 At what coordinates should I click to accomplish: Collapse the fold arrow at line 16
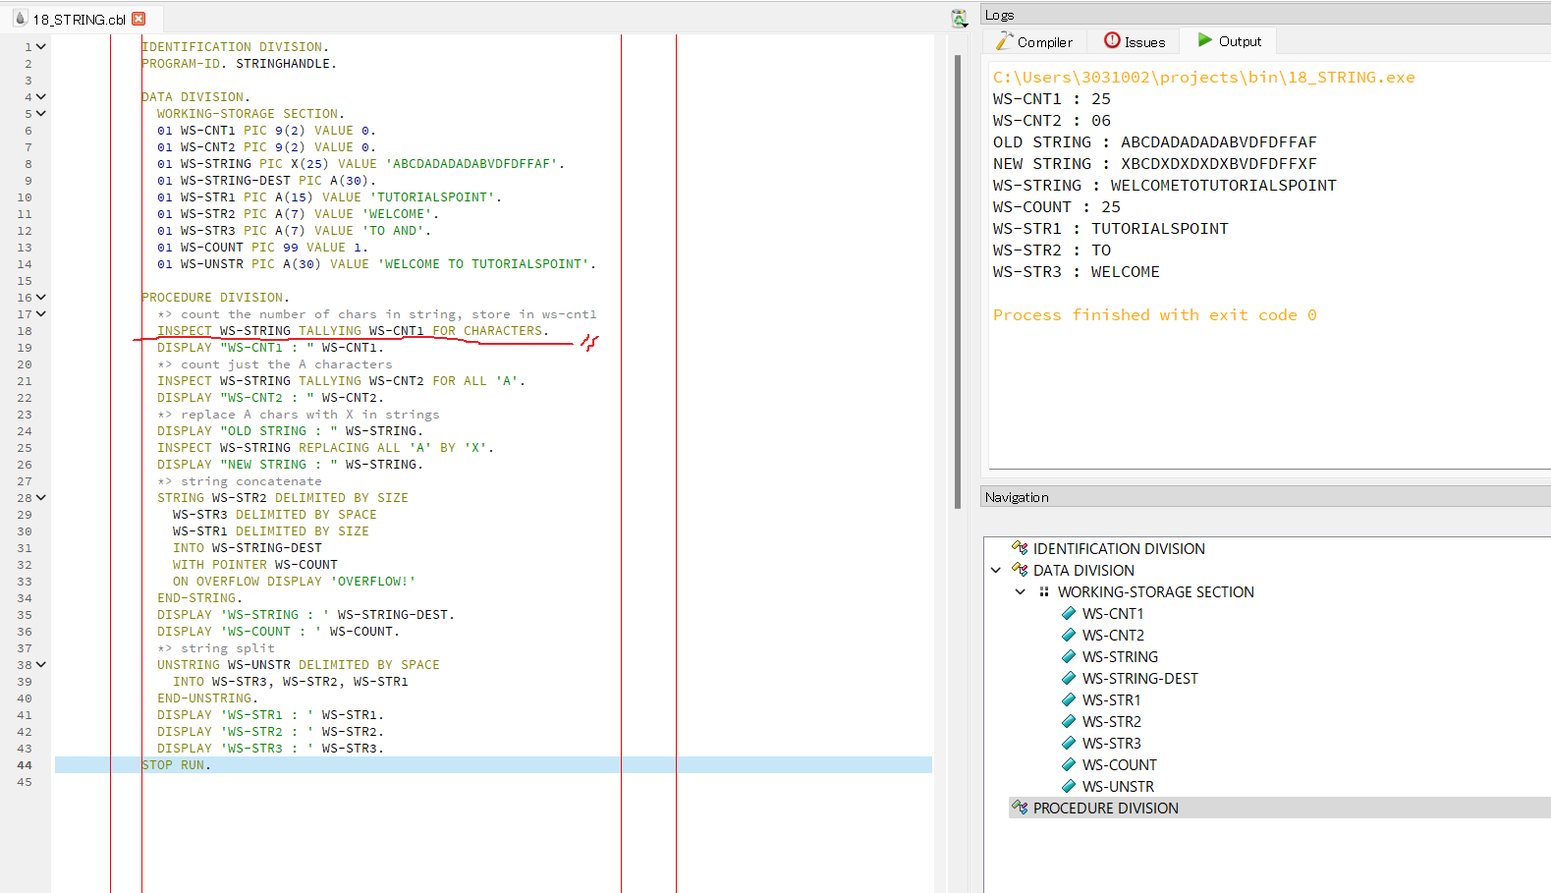point(41,298)
